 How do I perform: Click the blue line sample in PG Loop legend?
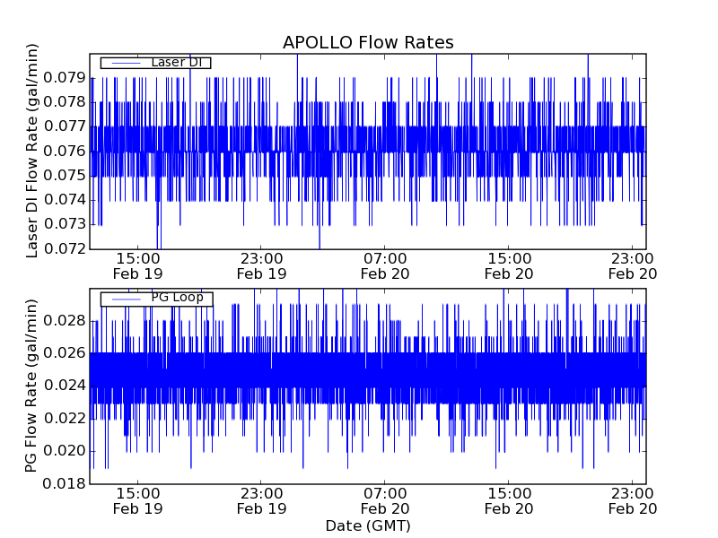125,298
